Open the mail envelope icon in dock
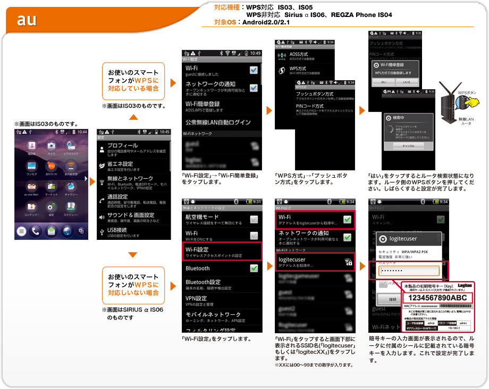 click(x=51, y=231)
